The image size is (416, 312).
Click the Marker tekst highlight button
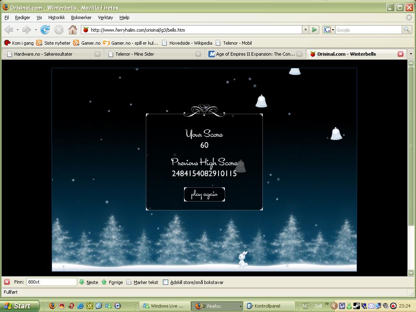tap(142, 282)
